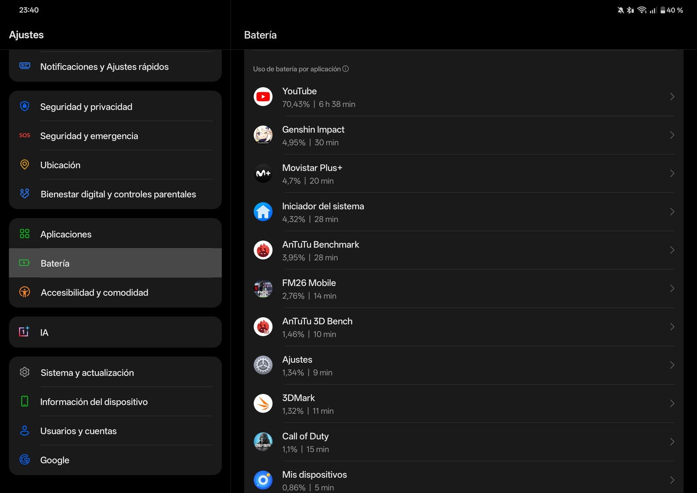Image resolution: width=697 pixels, height=493 pixels.
Task: Expand the Ajustes battery usage chevron
Action: 672,365
